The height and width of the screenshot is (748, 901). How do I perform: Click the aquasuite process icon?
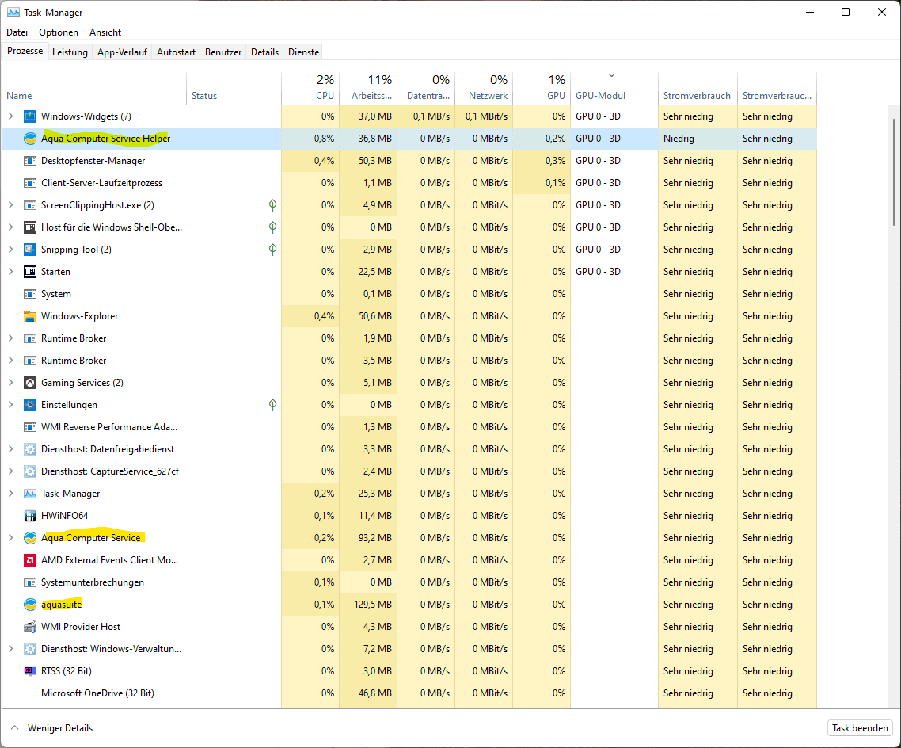(x=30, y=605)
